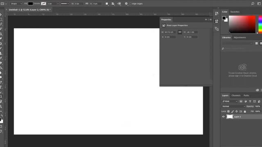Screen dimensions: 262x147
Task: Click the Properties X position field
Action: [170, 37]
